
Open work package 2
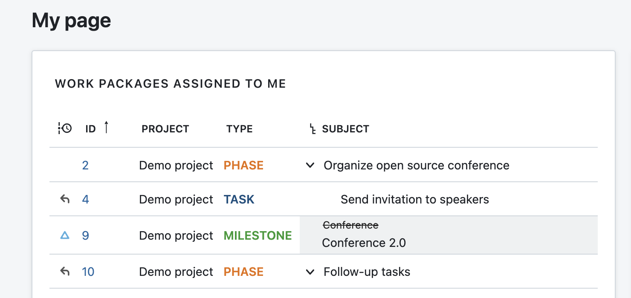point(84,165)
